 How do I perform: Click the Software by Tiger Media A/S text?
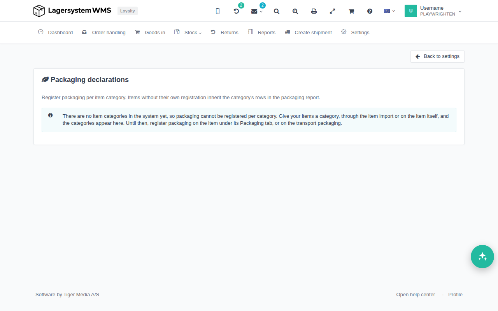(67, 295)
